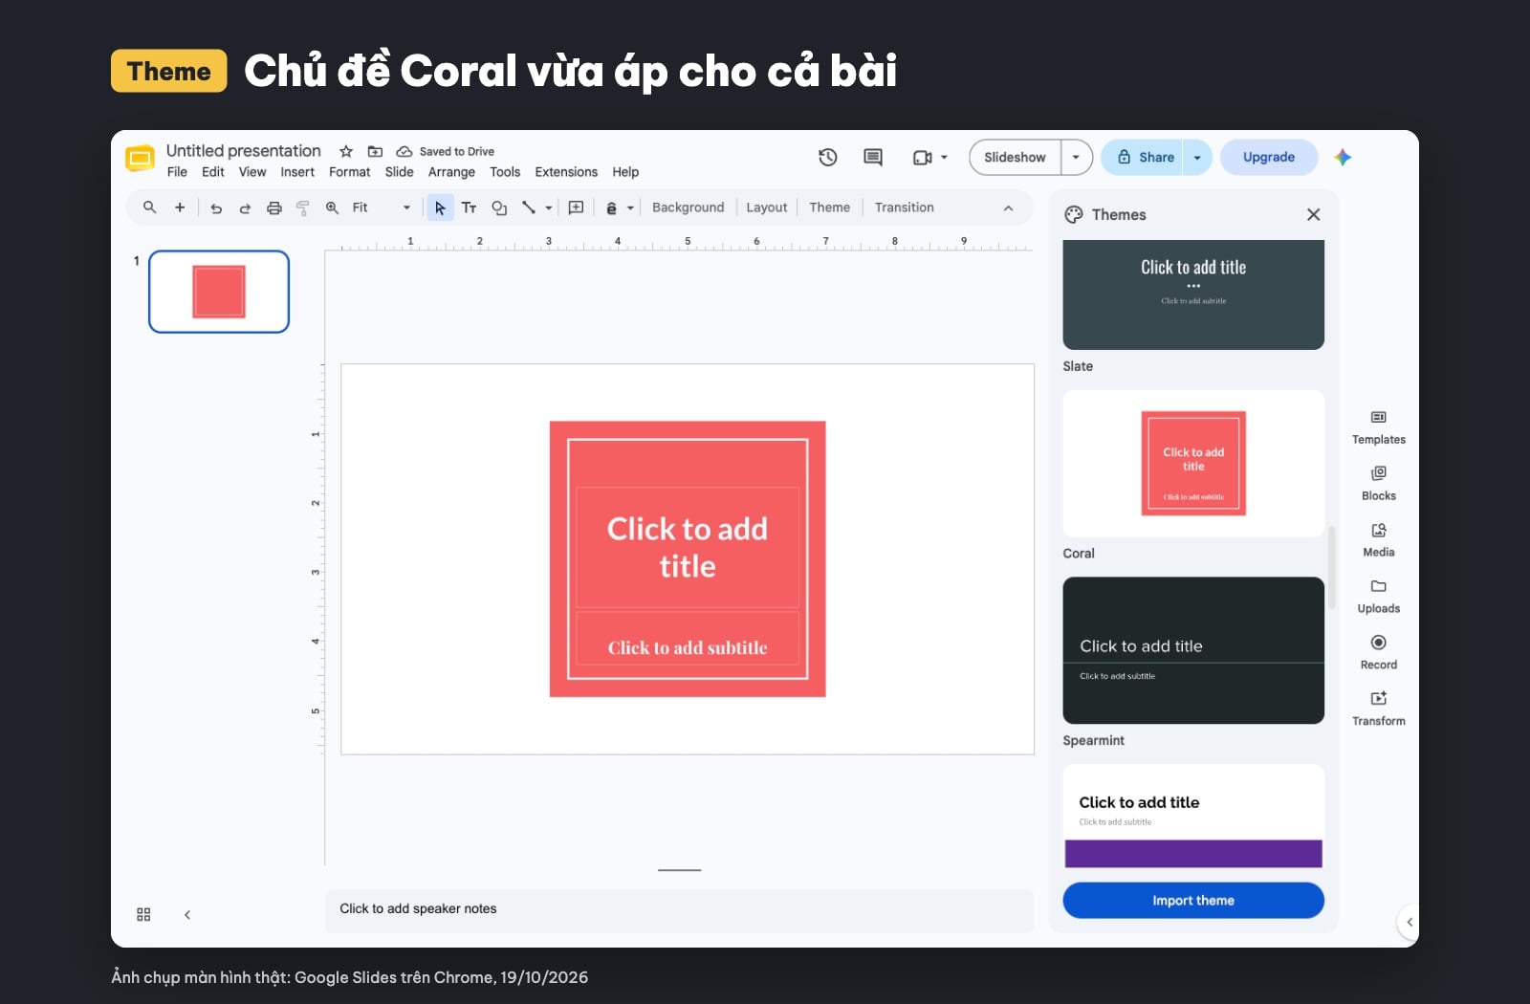Open the Help menu

[625, 172]
